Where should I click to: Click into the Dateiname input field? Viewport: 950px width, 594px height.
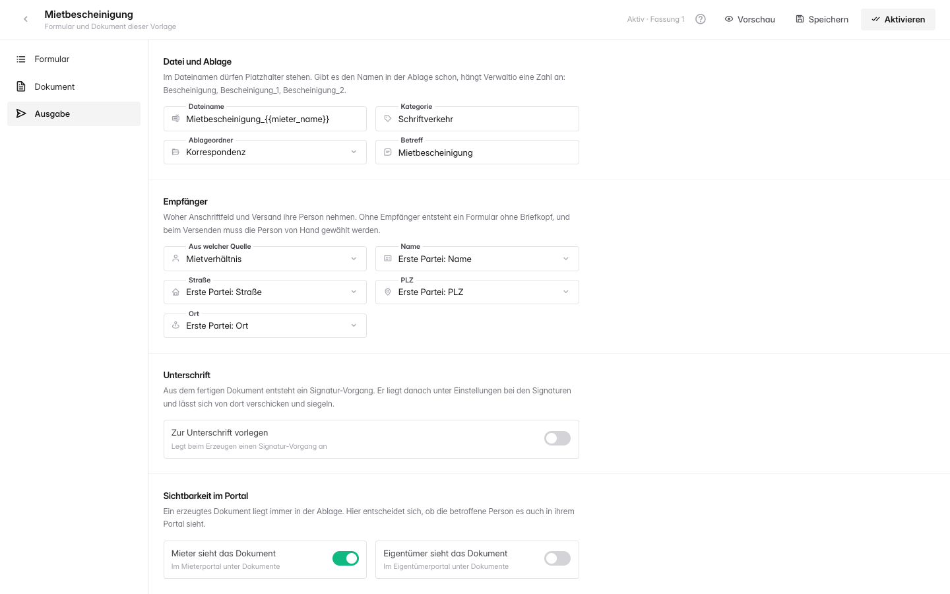click(x=265, y=119)
